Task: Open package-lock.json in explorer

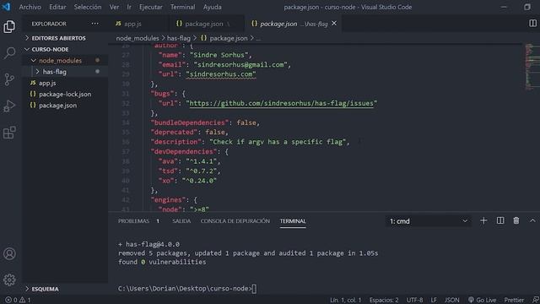Action: pyautogui.click(x=65, y=94)
